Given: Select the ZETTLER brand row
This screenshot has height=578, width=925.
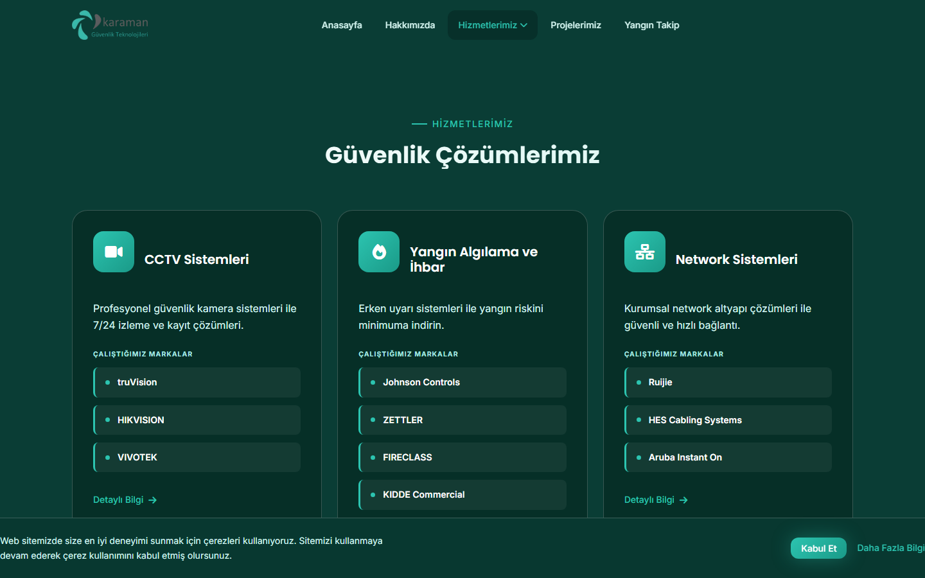Looking at the screenshot, I should (463, 420).
